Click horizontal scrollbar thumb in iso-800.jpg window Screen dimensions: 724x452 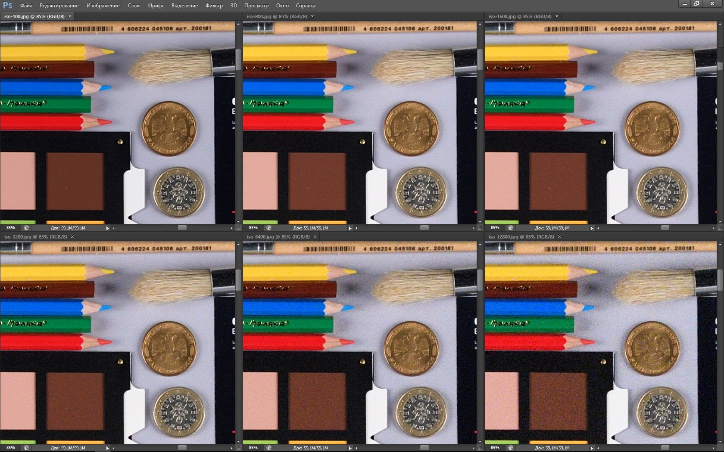(x=424, y=228)
